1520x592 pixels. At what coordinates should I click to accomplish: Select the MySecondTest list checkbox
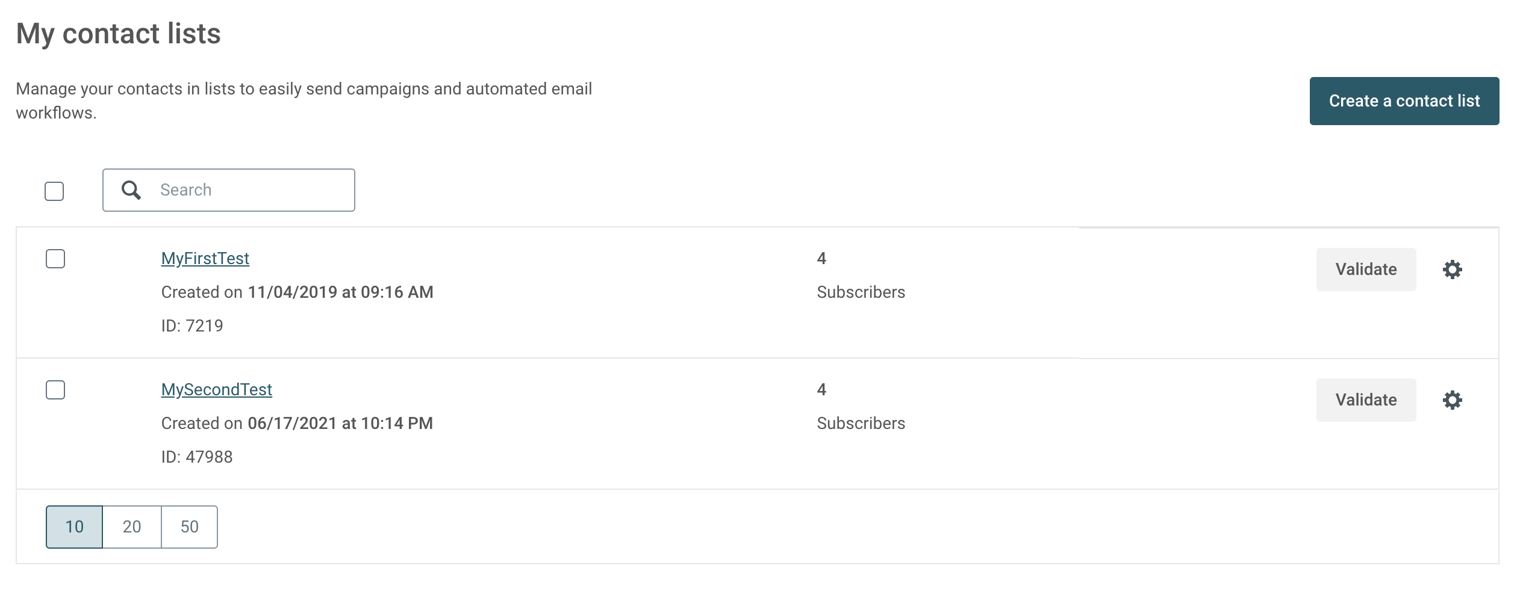55,390
